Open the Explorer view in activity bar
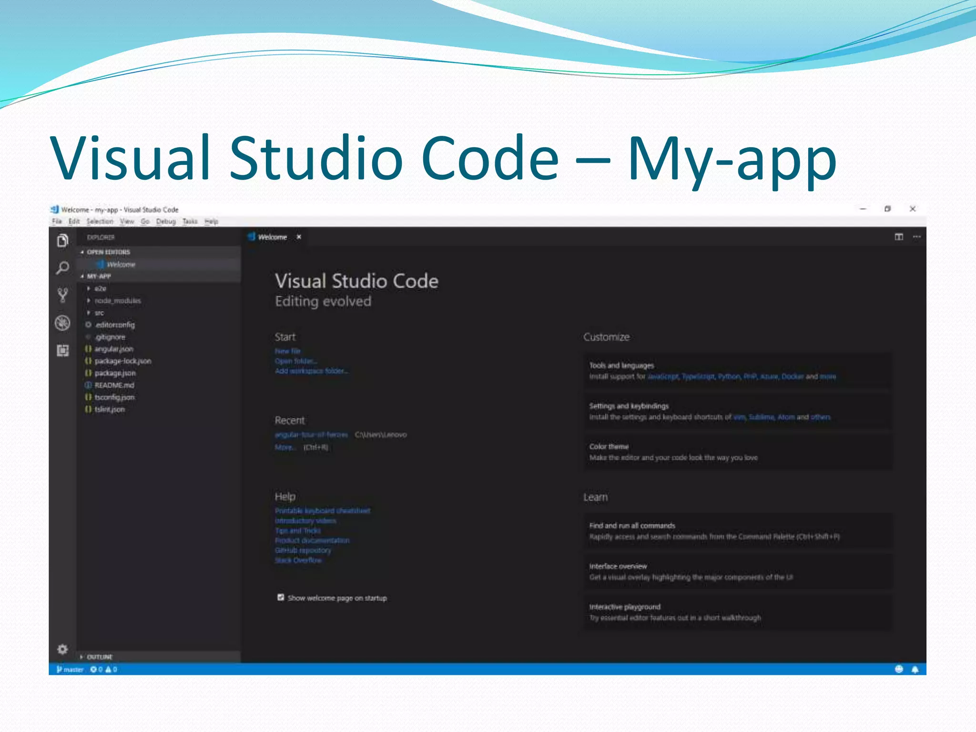The height and width of the screenshot is (732, 976). click(62, 241)
